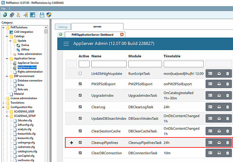Viewport: 233px width, 162px height.
Task: Collapse the Update tree node
Action: pos(10,41)
